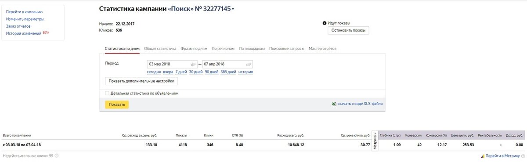Click Ср. цена клика, руб. header
Image resolution: width=527 pixels, height=166 pixels.
pyautogui.click(x=355, y=135)
